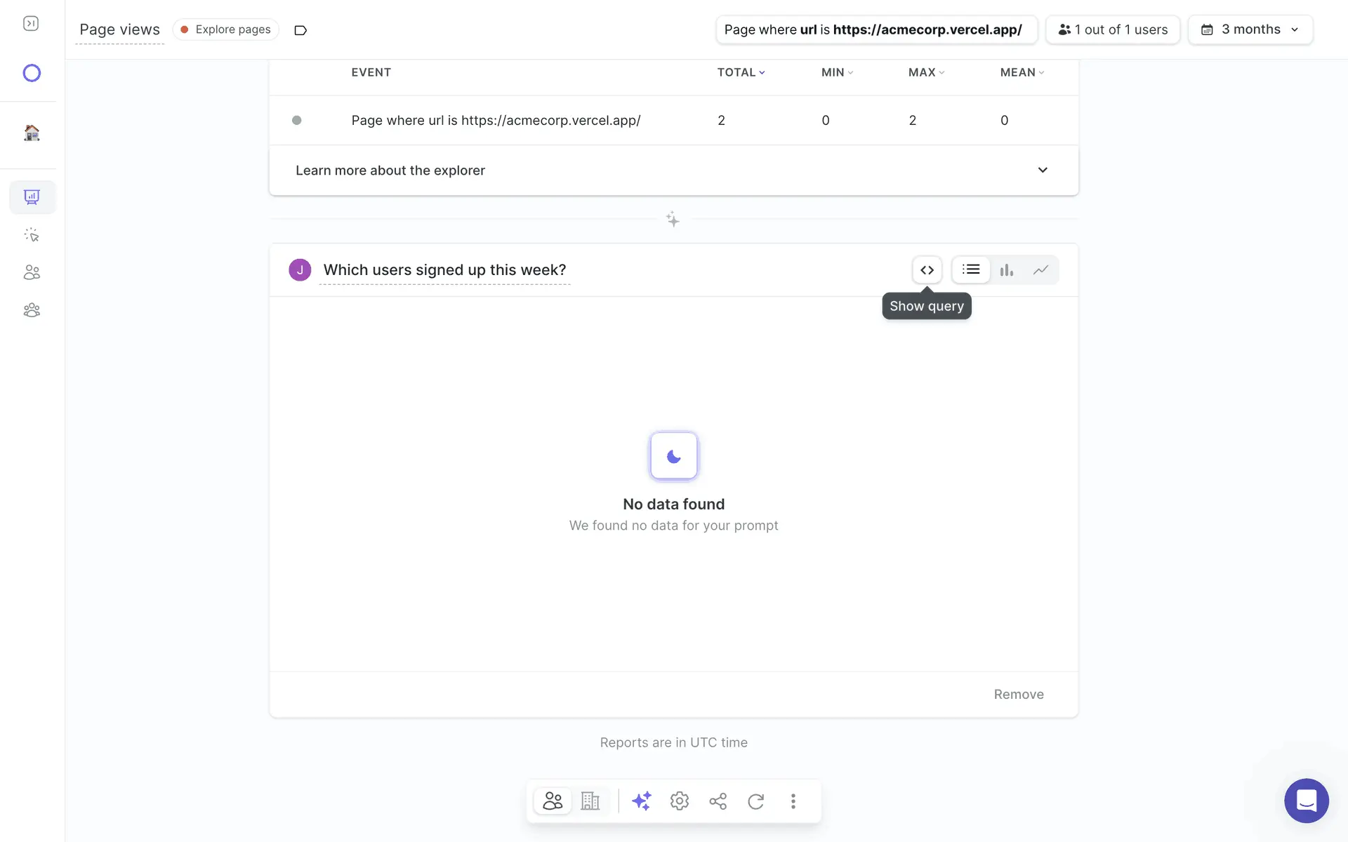Screen dimensions: 1348x842
Task: Open the AI sparkles icon in bottom toolbar
Action: [x=641, y=801]
